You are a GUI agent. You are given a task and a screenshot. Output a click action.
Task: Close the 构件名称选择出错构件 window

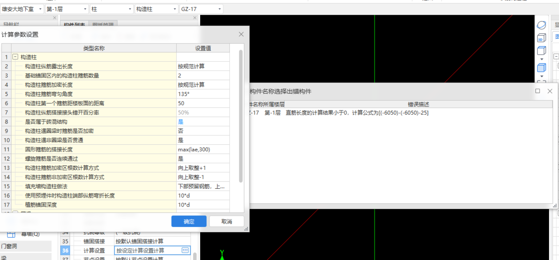550,91
